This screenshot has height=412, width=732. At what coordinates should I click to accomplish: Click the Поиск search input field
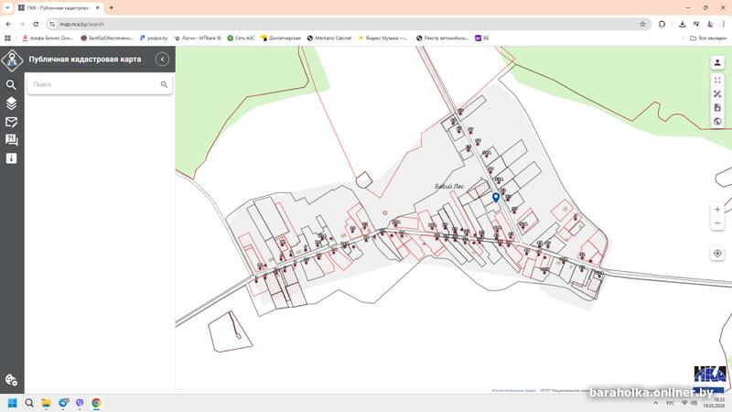click(x=91, y=84)
